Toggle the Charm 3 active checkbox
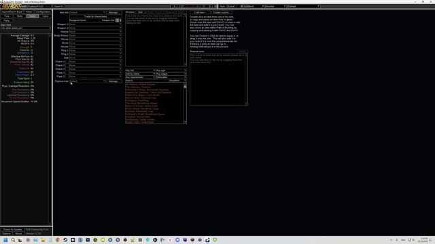The width and height of the screenshot is (435, 244). [x=67, y=69]
